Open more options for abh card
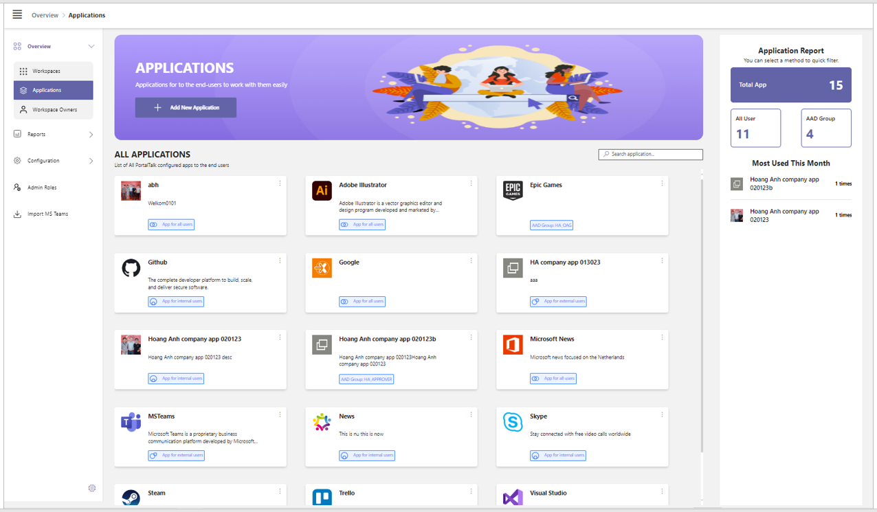Screen dimensions: 877x512 point(280,183)
